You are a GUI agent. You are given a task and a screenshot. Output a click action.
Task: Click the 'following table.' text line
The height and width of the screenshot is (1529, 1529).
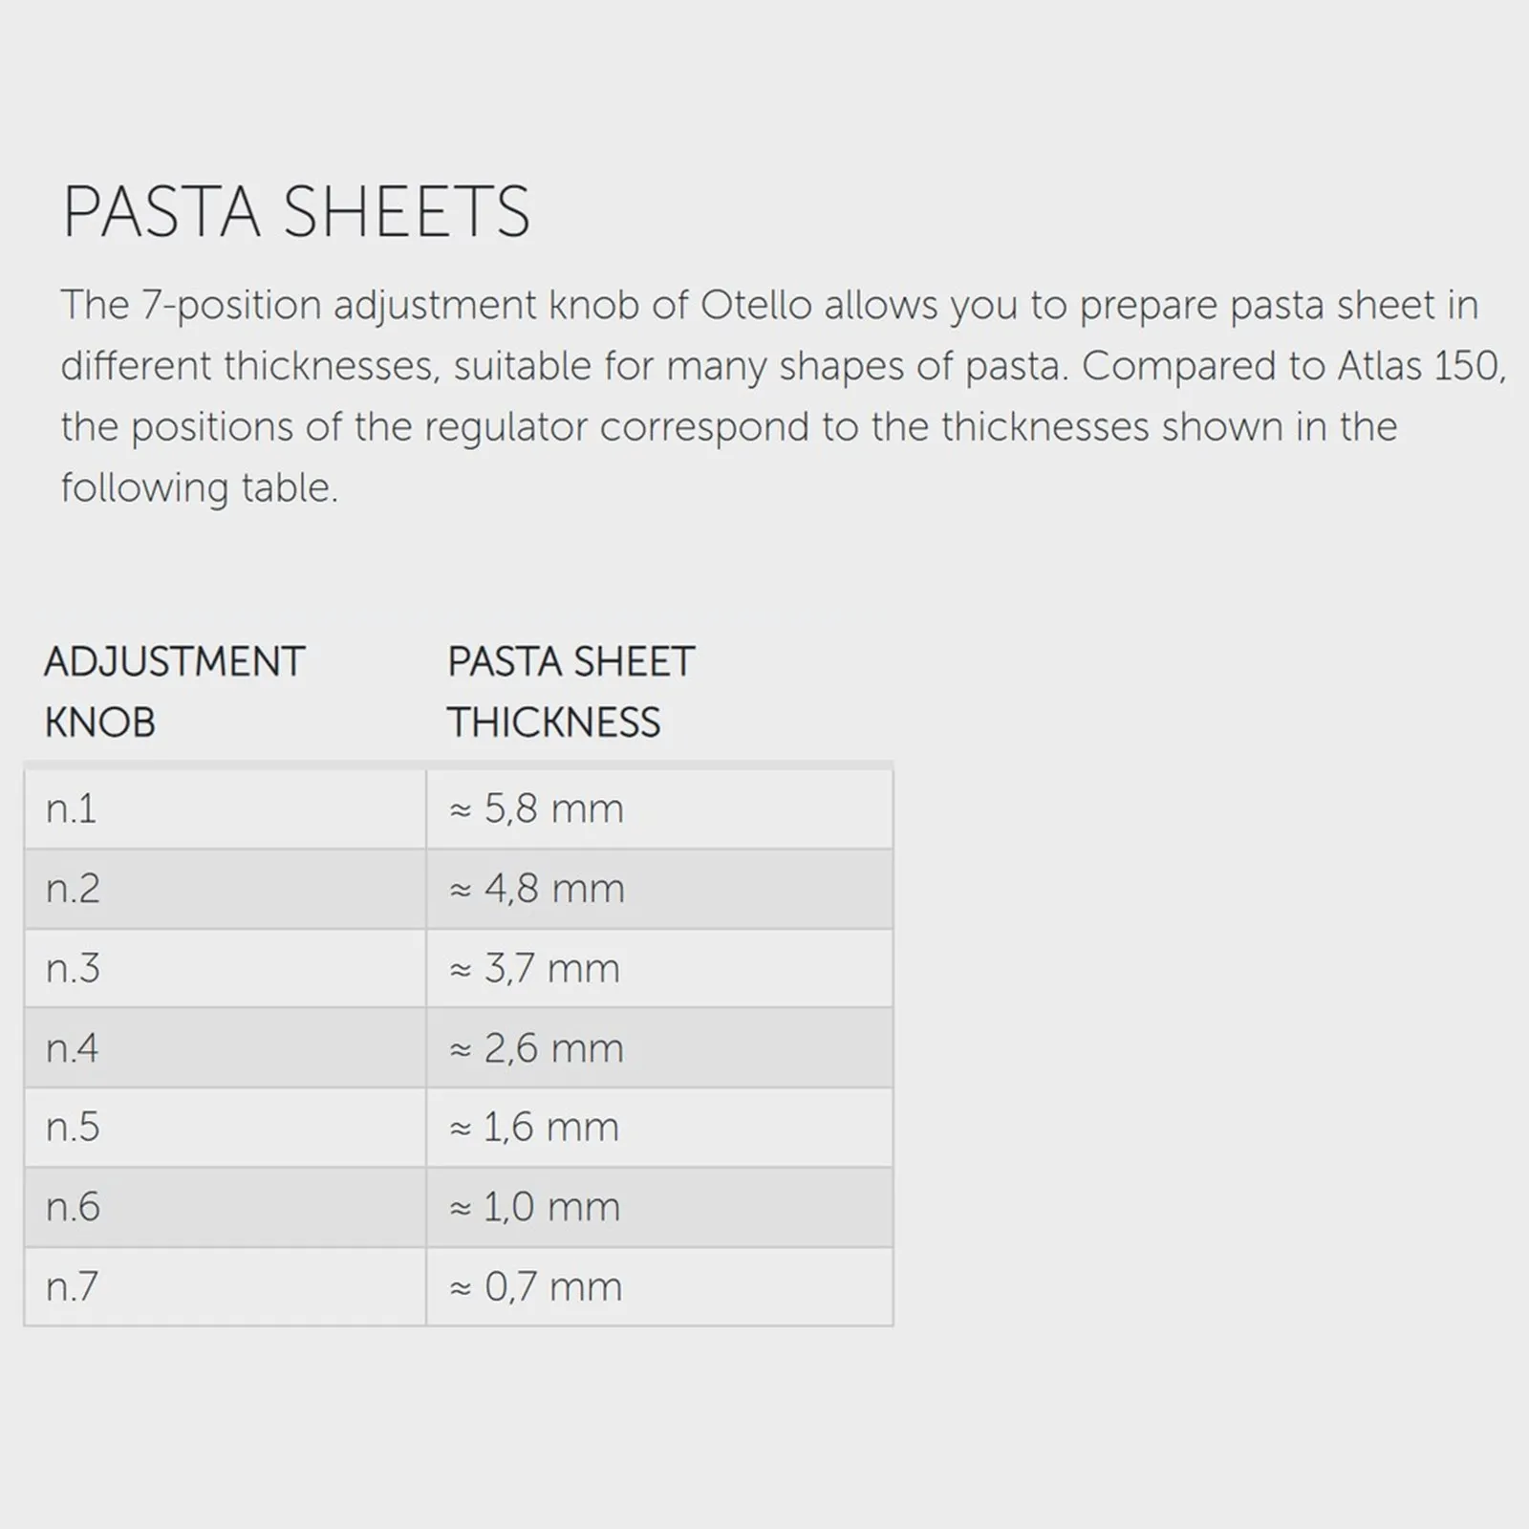[x=200, y=488]
